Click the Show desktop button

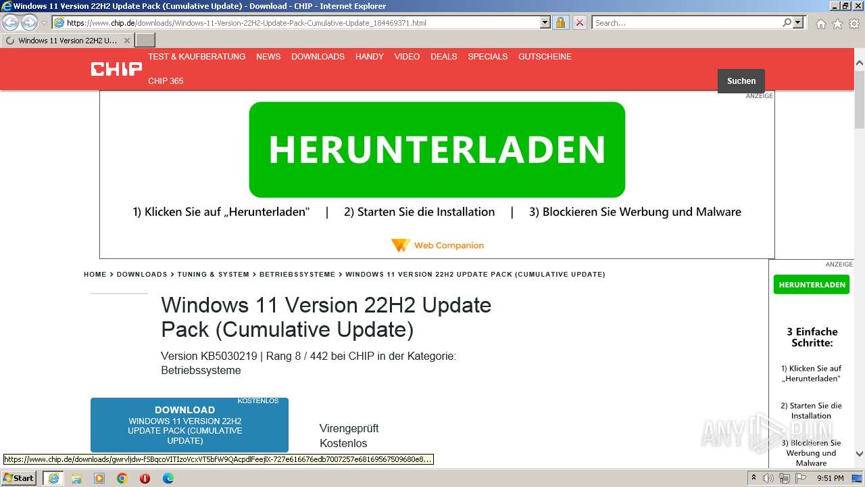point(858,478)
